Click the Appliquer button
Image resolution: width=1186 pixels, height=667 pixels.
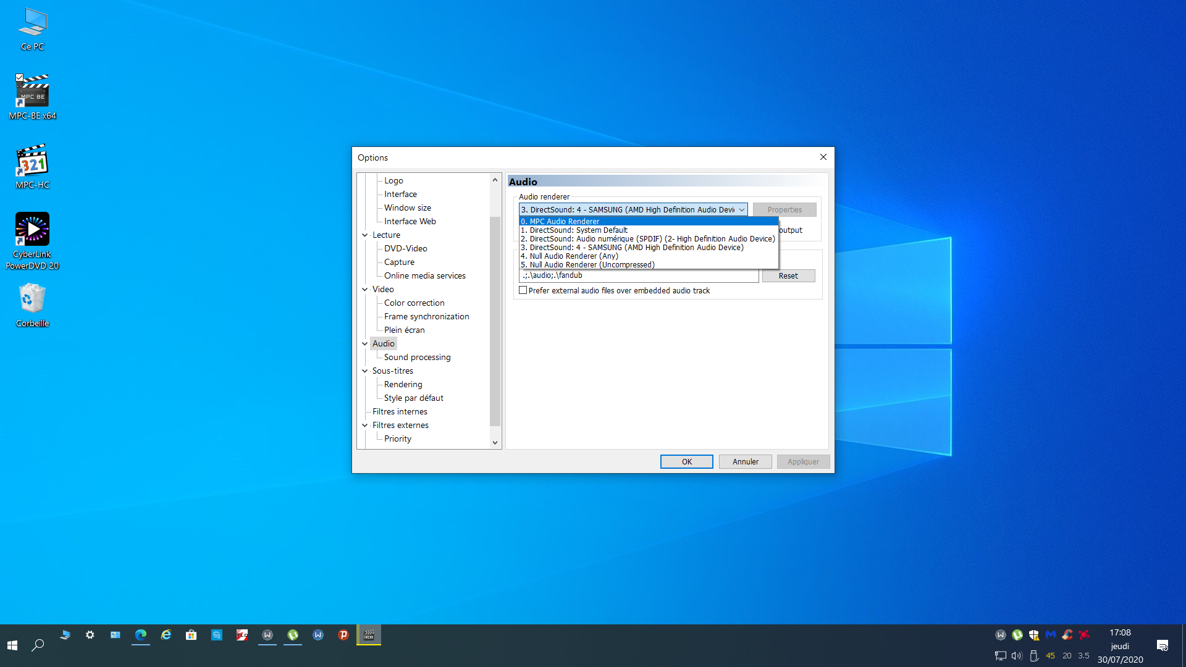[x=803, y=462]
